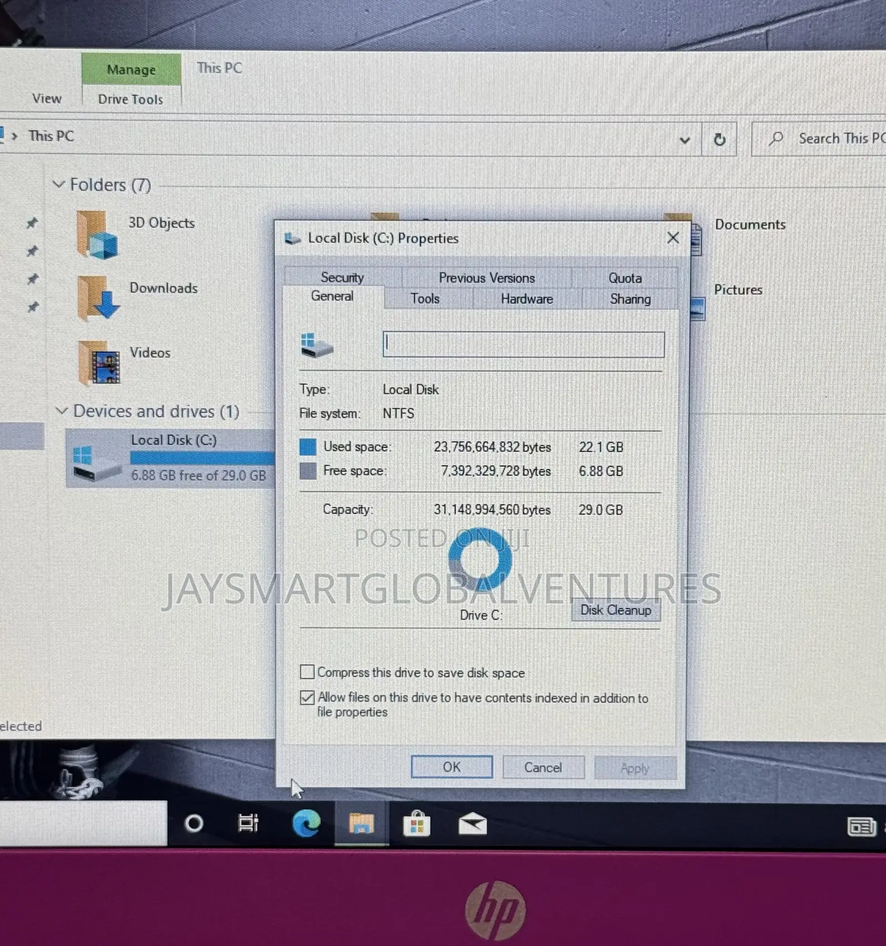This screenshot has width=886, height=946.
Task: Click the Local Disk usage bar
Action: point(203,458)
